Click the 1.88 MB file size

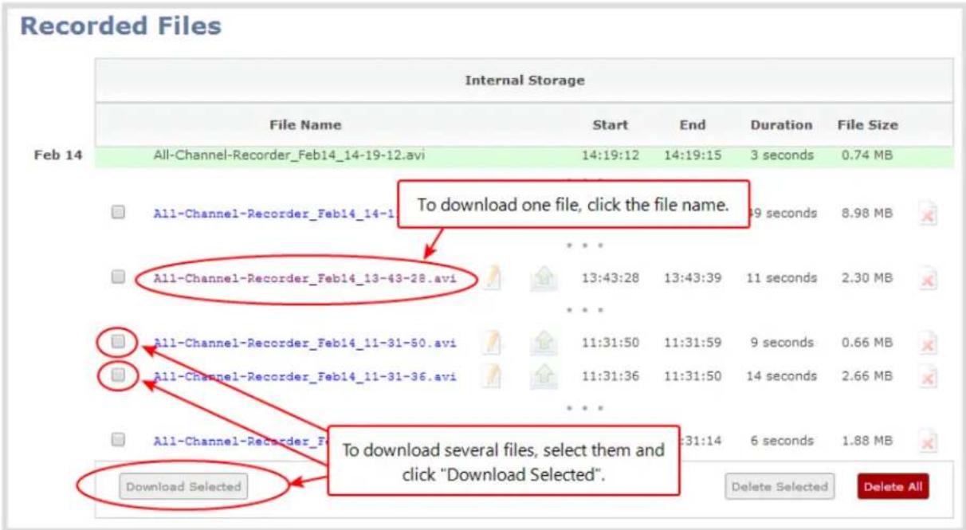click(867, 441)
